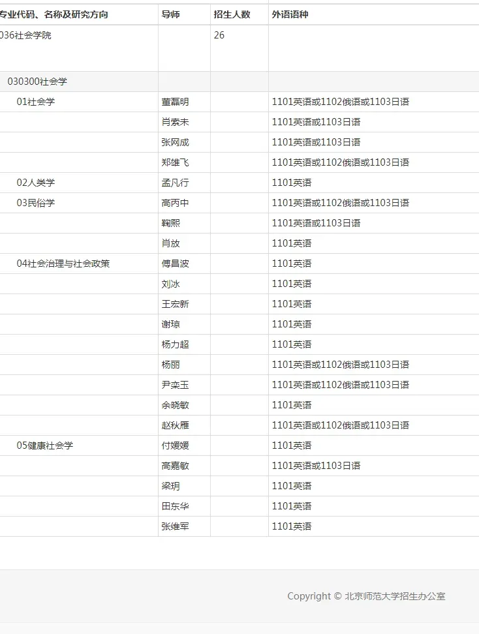The width and height of the screenshot is (479, 634).
Task: Click advisor name 董磊明
Action: (x=175, y=102)
